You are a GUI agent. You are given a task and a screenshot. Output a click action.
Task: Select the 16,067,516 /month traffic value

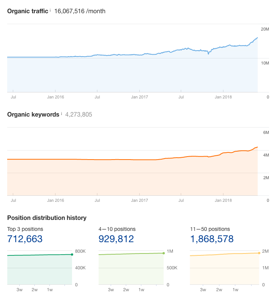coord(80,11)
